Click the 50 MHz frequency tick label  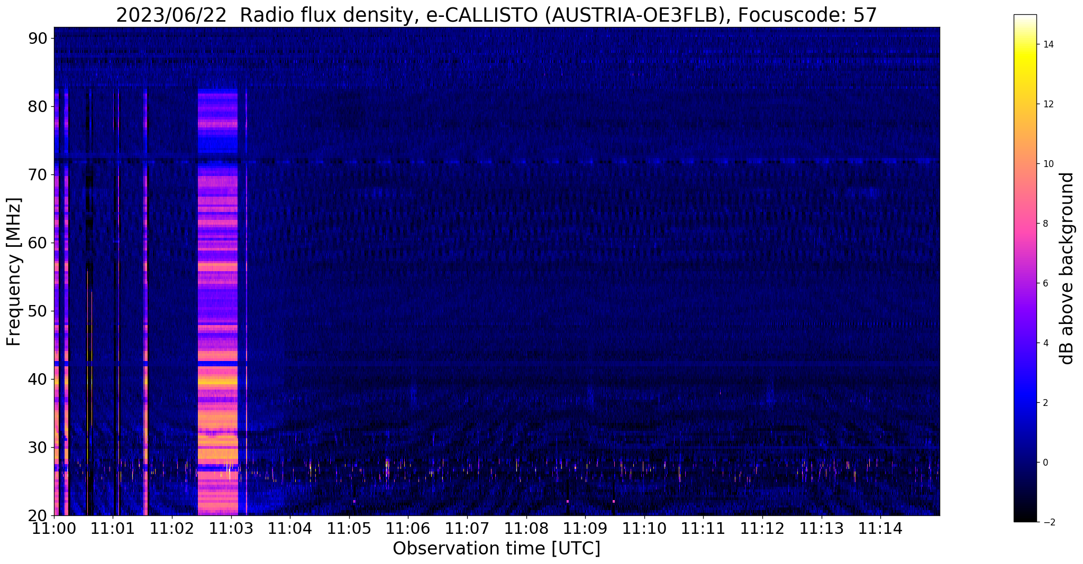pos(39,311)
